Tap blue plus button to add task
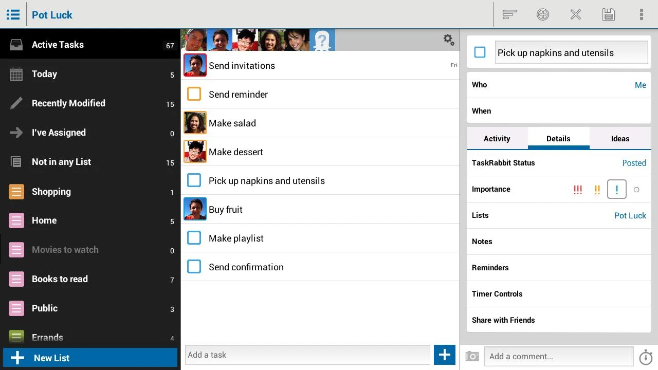658x370 pixels. (x=445, y=355)
